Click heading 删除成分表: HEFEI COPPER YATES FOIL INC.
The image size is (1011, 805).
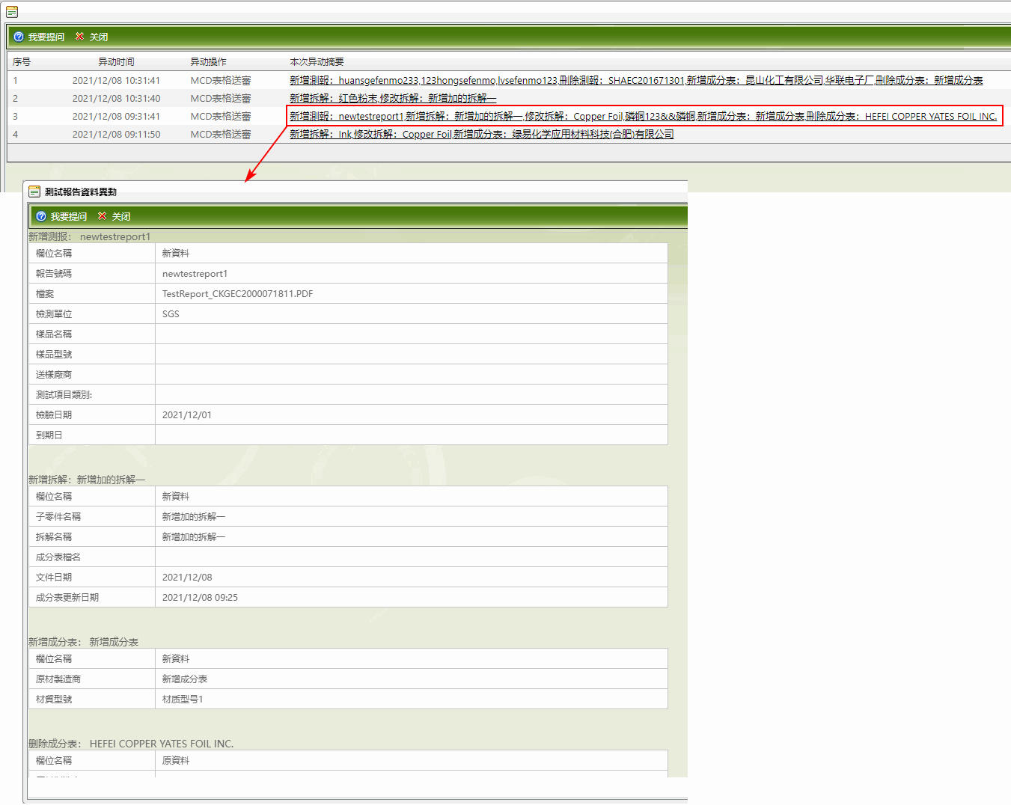(131, 744)
